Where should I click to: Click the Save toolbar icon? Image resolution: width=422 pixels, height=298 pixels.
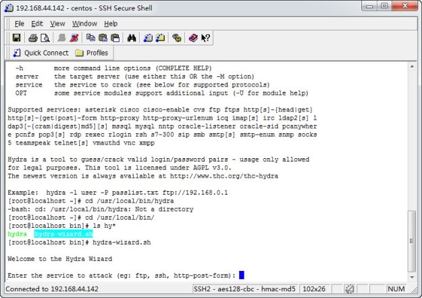[x=16, y=38]
